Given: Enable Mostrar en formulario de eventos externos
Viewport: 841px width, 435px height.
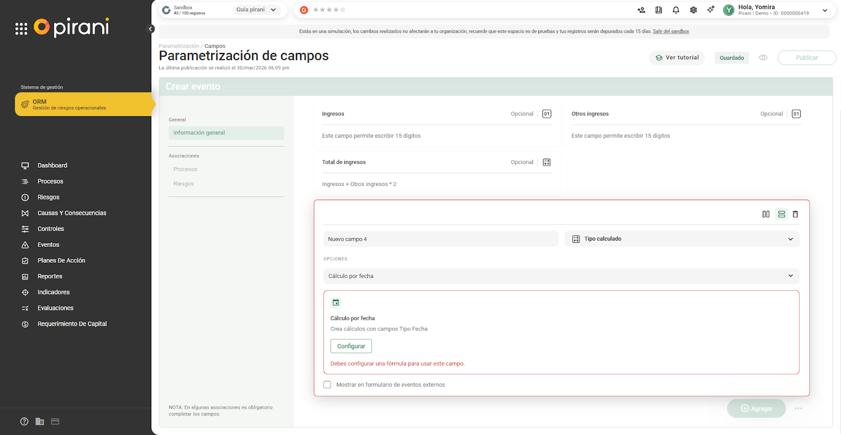Looking at the screenshot, I should tap(327, 385).
